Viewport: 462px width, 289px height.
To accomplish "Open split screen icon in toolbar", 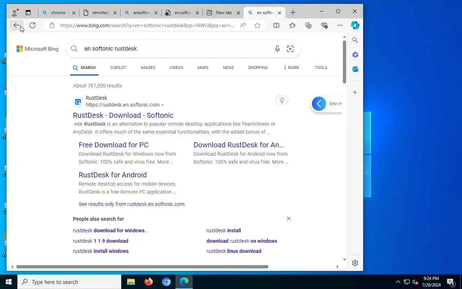I will (276, 25).
